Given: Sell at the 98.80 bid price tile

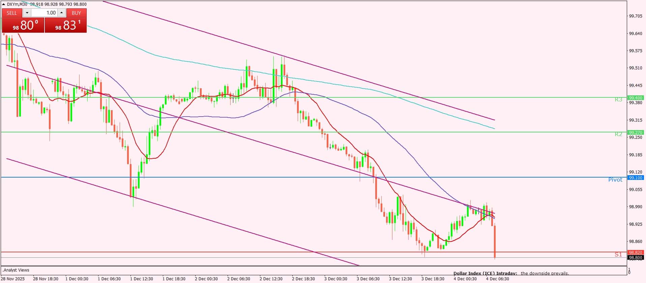Looking at the screenshot, I should 23,25.
